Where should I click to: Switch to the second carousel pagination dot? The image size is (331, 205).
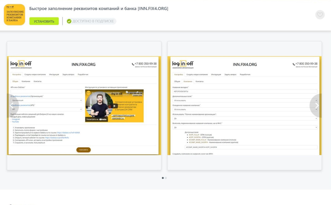(x=166, y=178)
